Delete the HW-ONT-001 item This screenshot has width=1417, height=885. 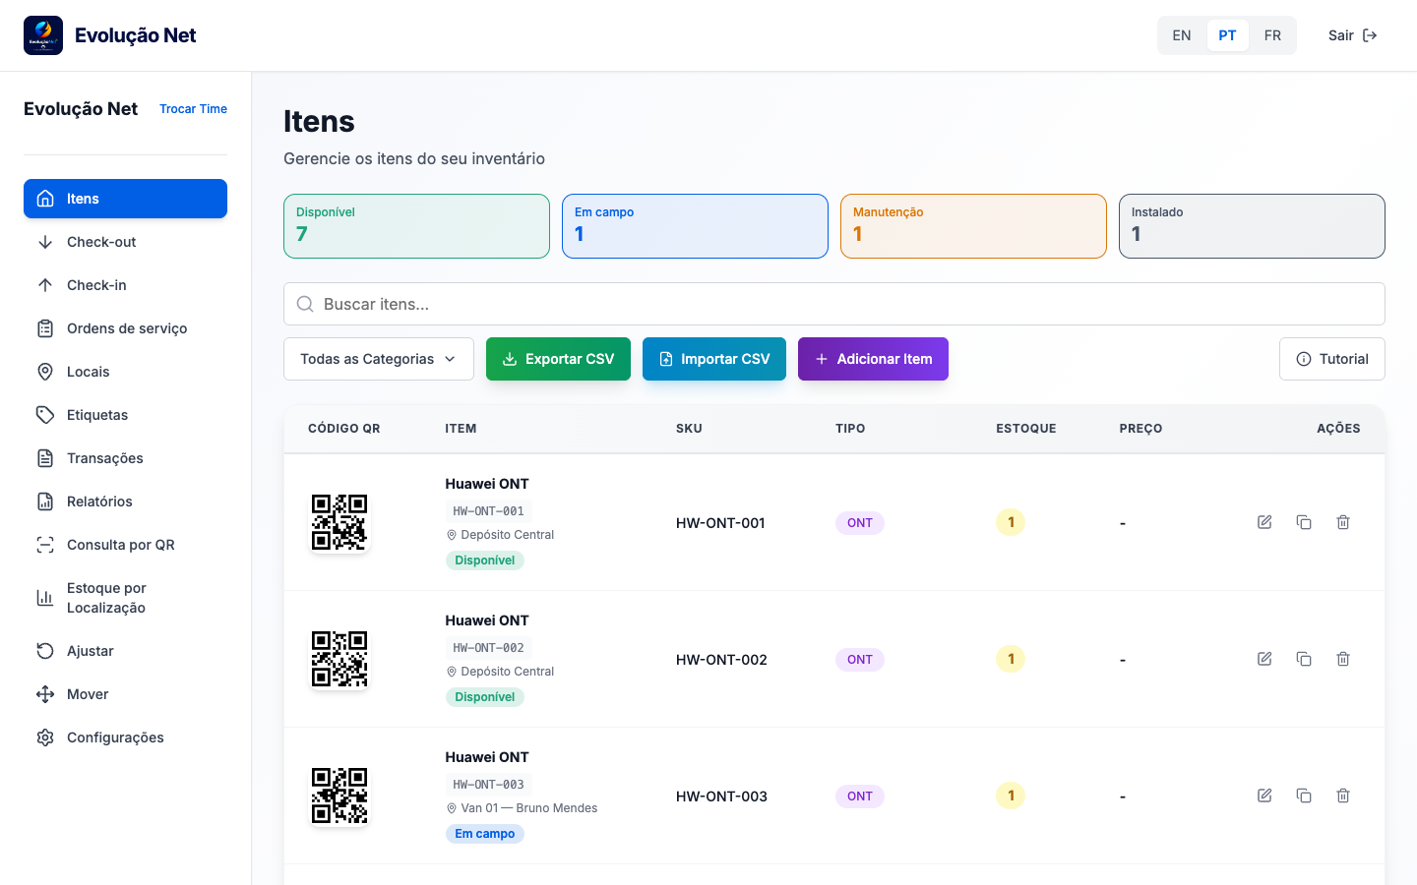[1343, 522]
